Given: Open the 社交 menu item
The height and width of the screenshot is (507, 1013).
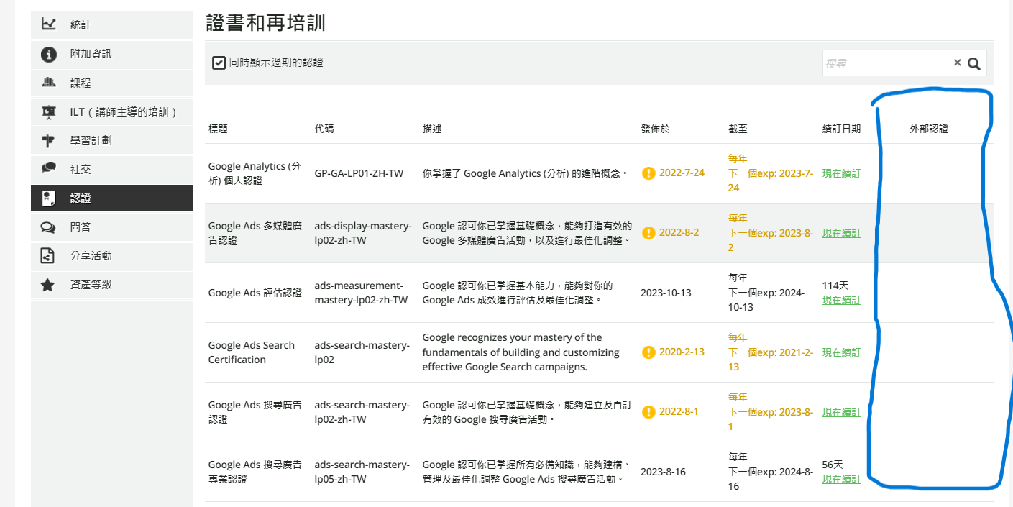Looking at the screenshot, I should tap(111, 169).
